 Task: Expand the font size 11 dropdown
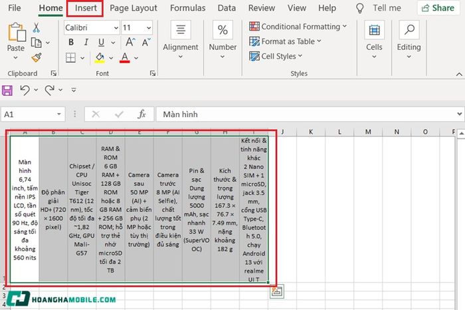pyautogui.click(x=149, y=28)
